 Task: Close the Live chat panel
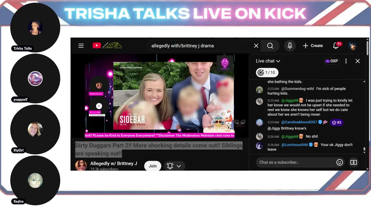click(x=358, y=61)
